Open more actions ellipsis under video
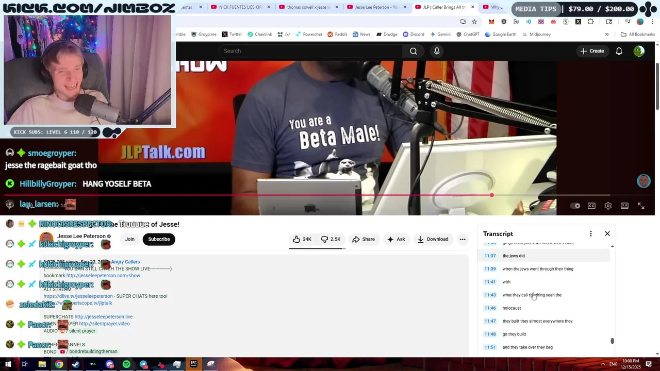660x371 pixels. coord(463,239)
